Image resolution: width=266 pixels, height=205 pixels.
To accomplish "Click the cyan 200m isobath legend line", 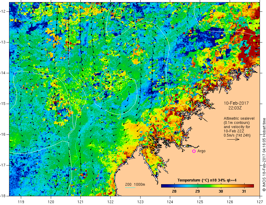I will coord(130,188).
